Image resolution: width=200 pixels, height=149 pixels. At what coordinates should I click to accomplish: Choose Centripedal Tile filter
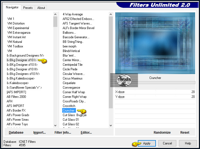pyautogui.click(x=72, y=65)
